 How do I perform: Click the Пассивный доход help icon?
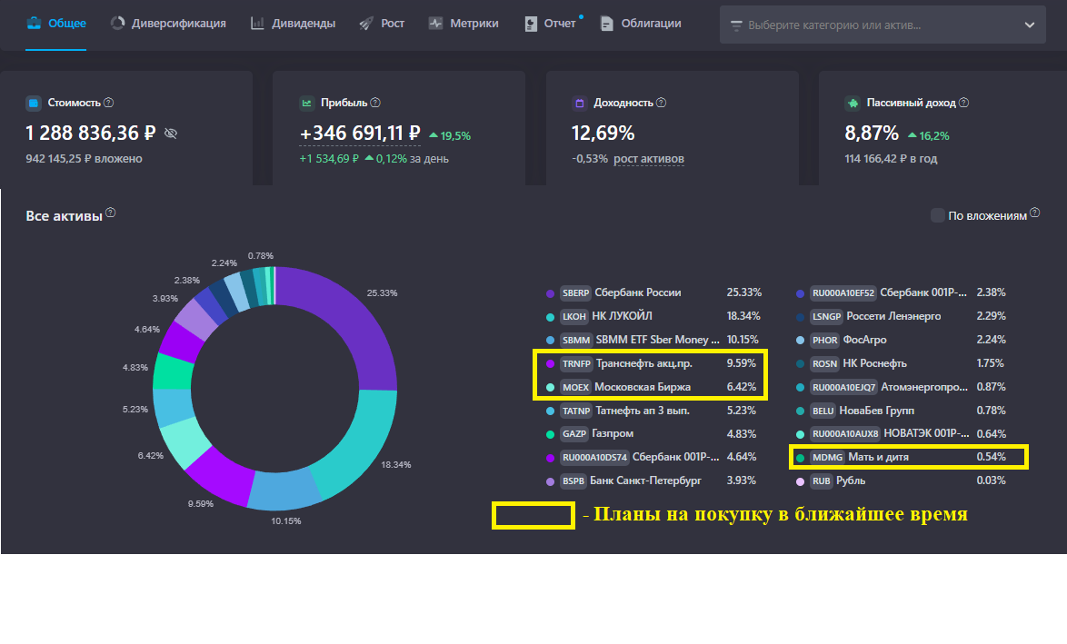point(962,103)
